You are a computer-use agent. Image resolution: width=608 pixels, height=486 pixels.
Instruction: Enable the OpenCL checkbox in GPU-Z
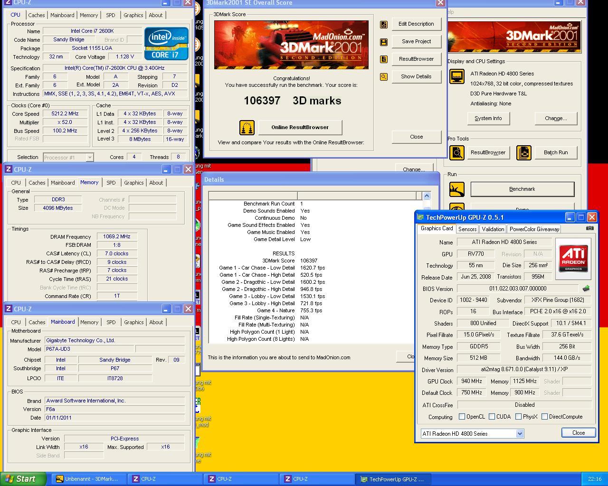click(x=462, y=417)
